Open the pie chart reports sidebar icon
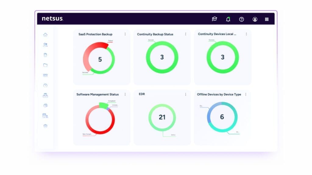 point(45,105)
